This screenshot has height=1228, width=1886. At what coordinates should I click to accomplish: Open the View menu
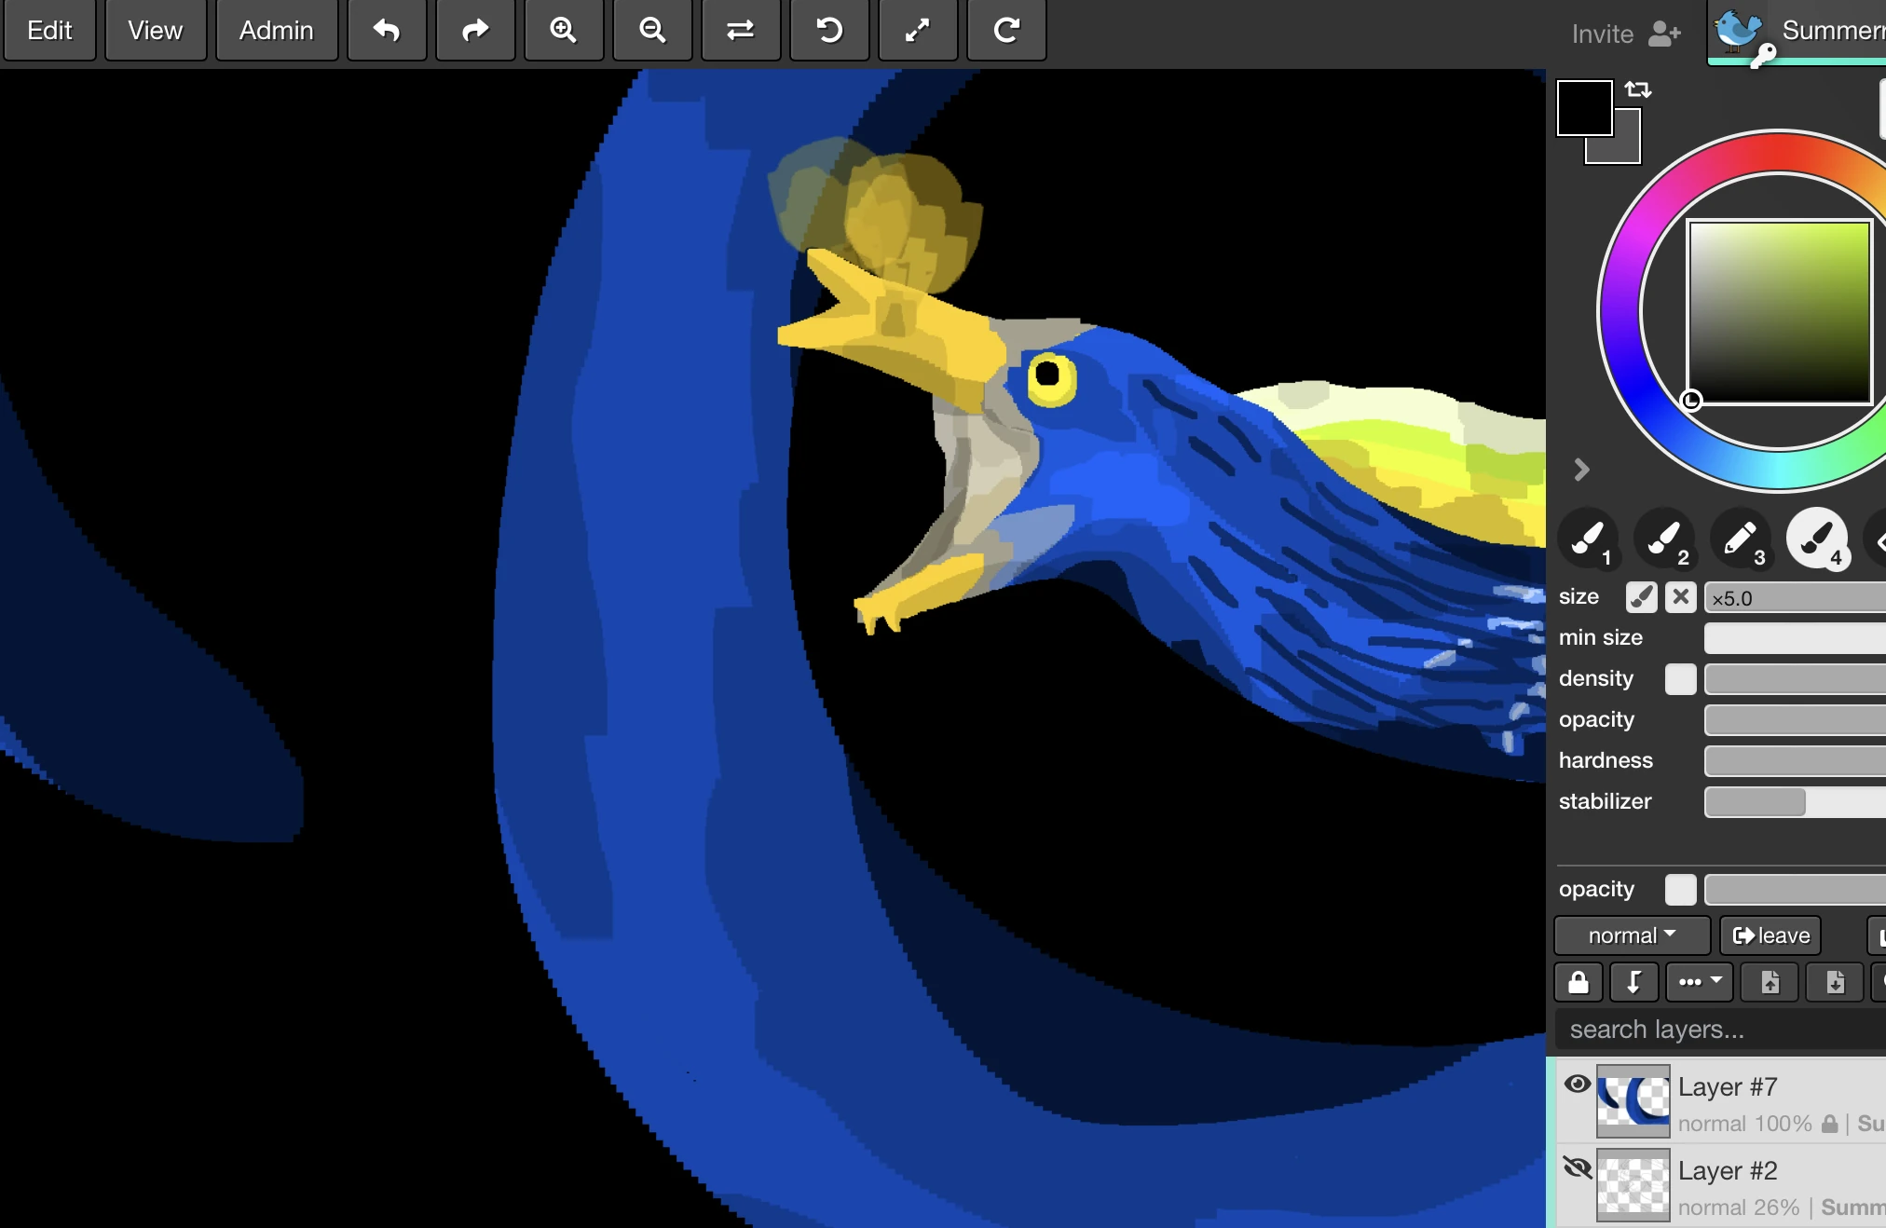click(155, 30)
